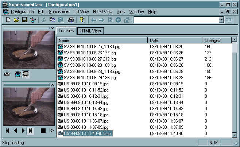Click the Paste toolbar icon

pyautogui.click(x=61, y=20)
